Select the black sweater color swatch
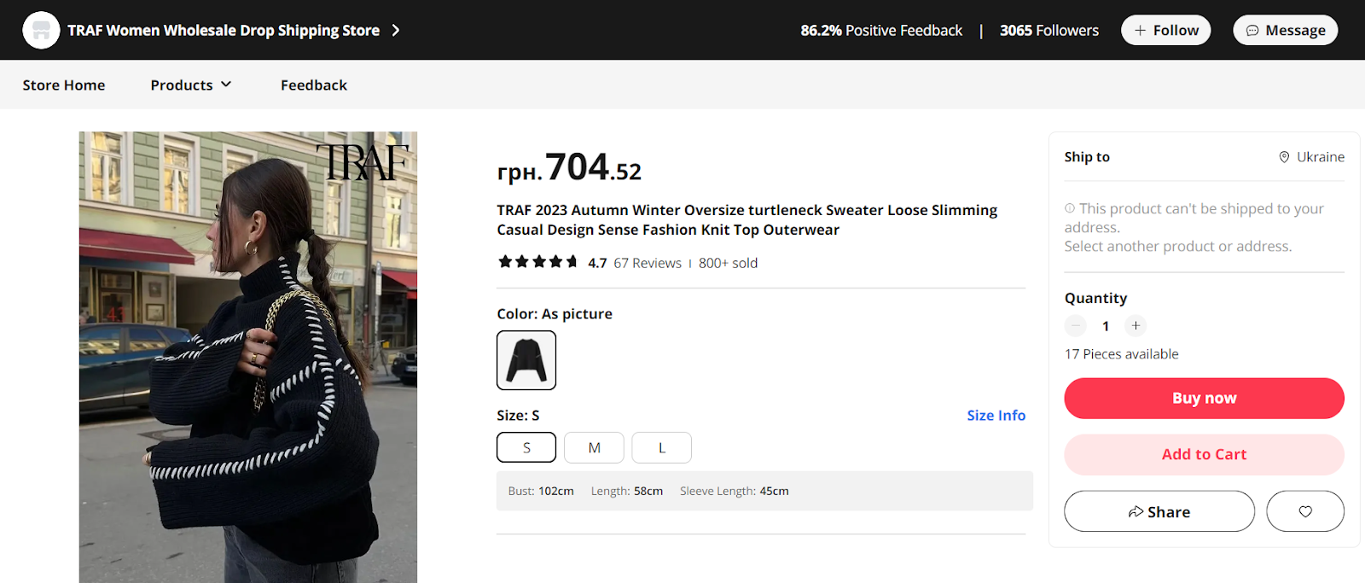1365x583 pixels. pos(526,360)
